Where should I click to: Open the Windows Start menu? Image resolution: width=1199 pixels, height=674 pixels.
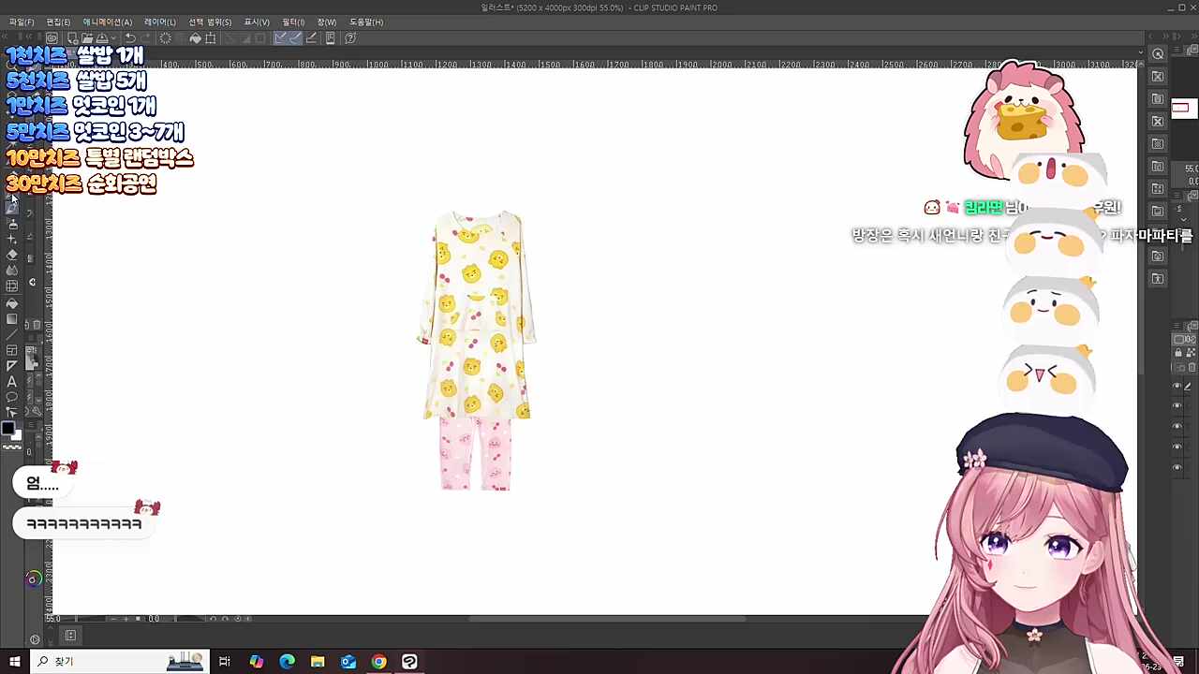[x=14, y=662]
